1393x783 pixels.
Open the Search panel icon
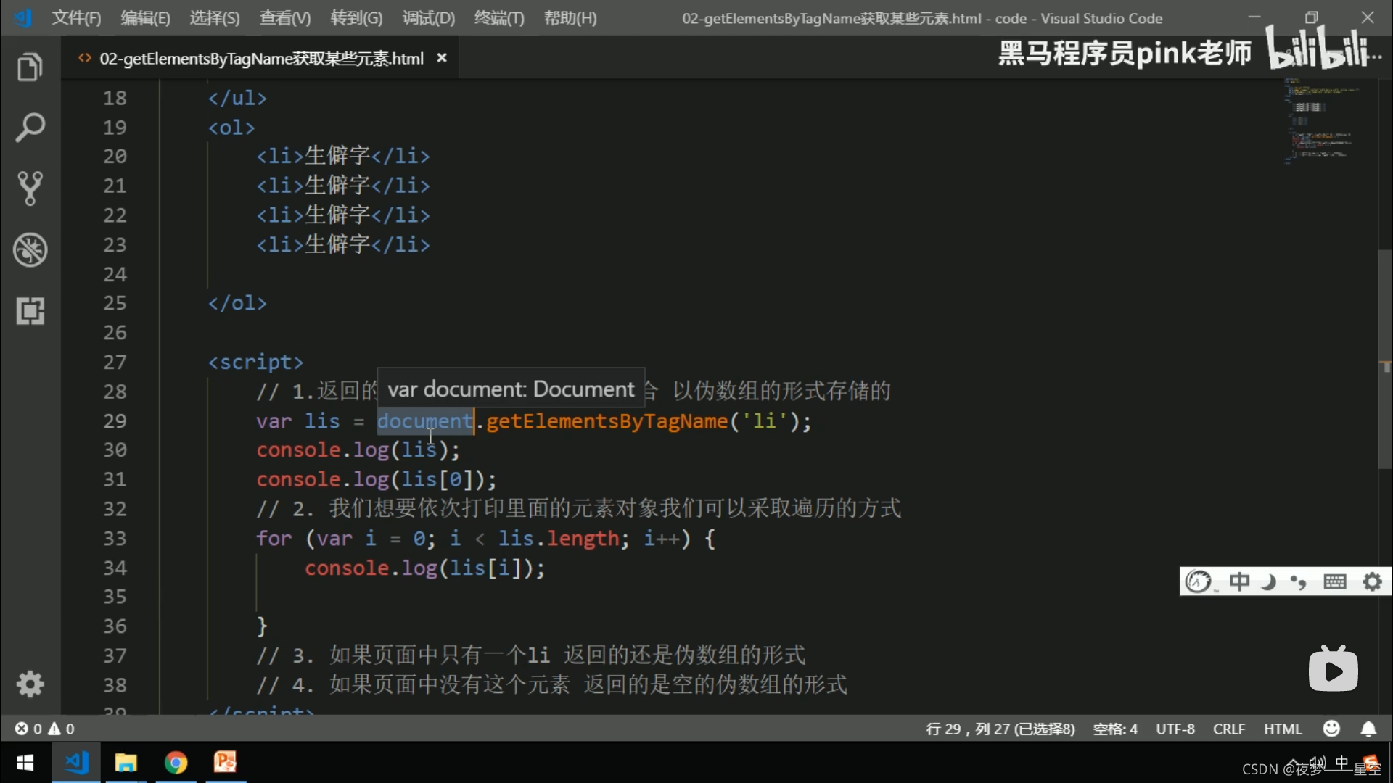tap(30, 128)
